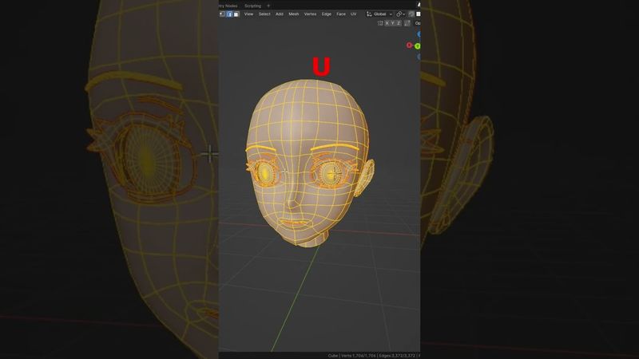Toggle auto merge vertices icon
This screenshot has height=359, width=639.
click(407, 23)
